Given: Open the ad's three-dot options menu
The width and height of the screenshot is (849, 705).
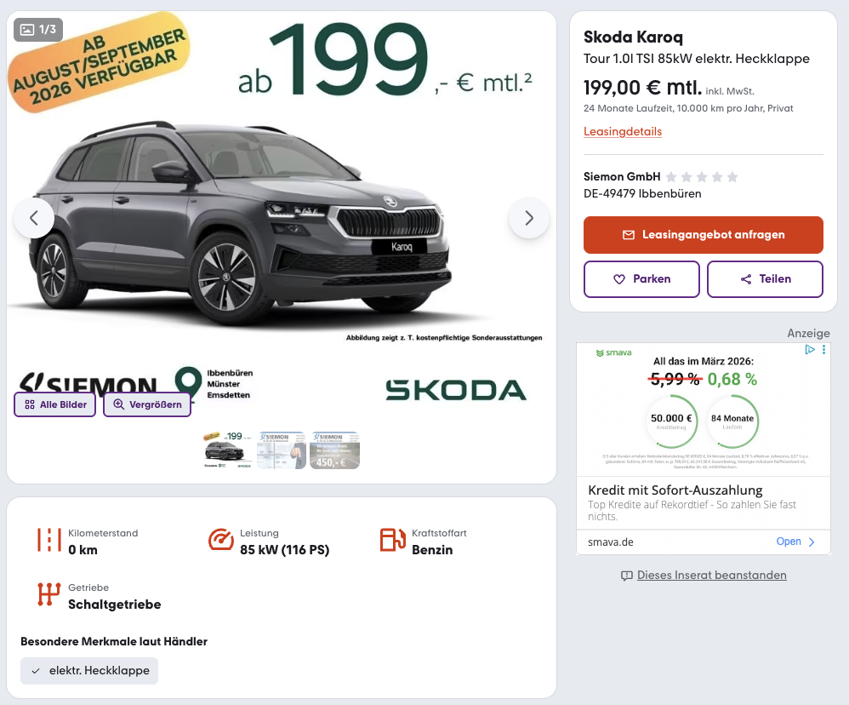Looking at the screenshot, I should pos(823,350).
